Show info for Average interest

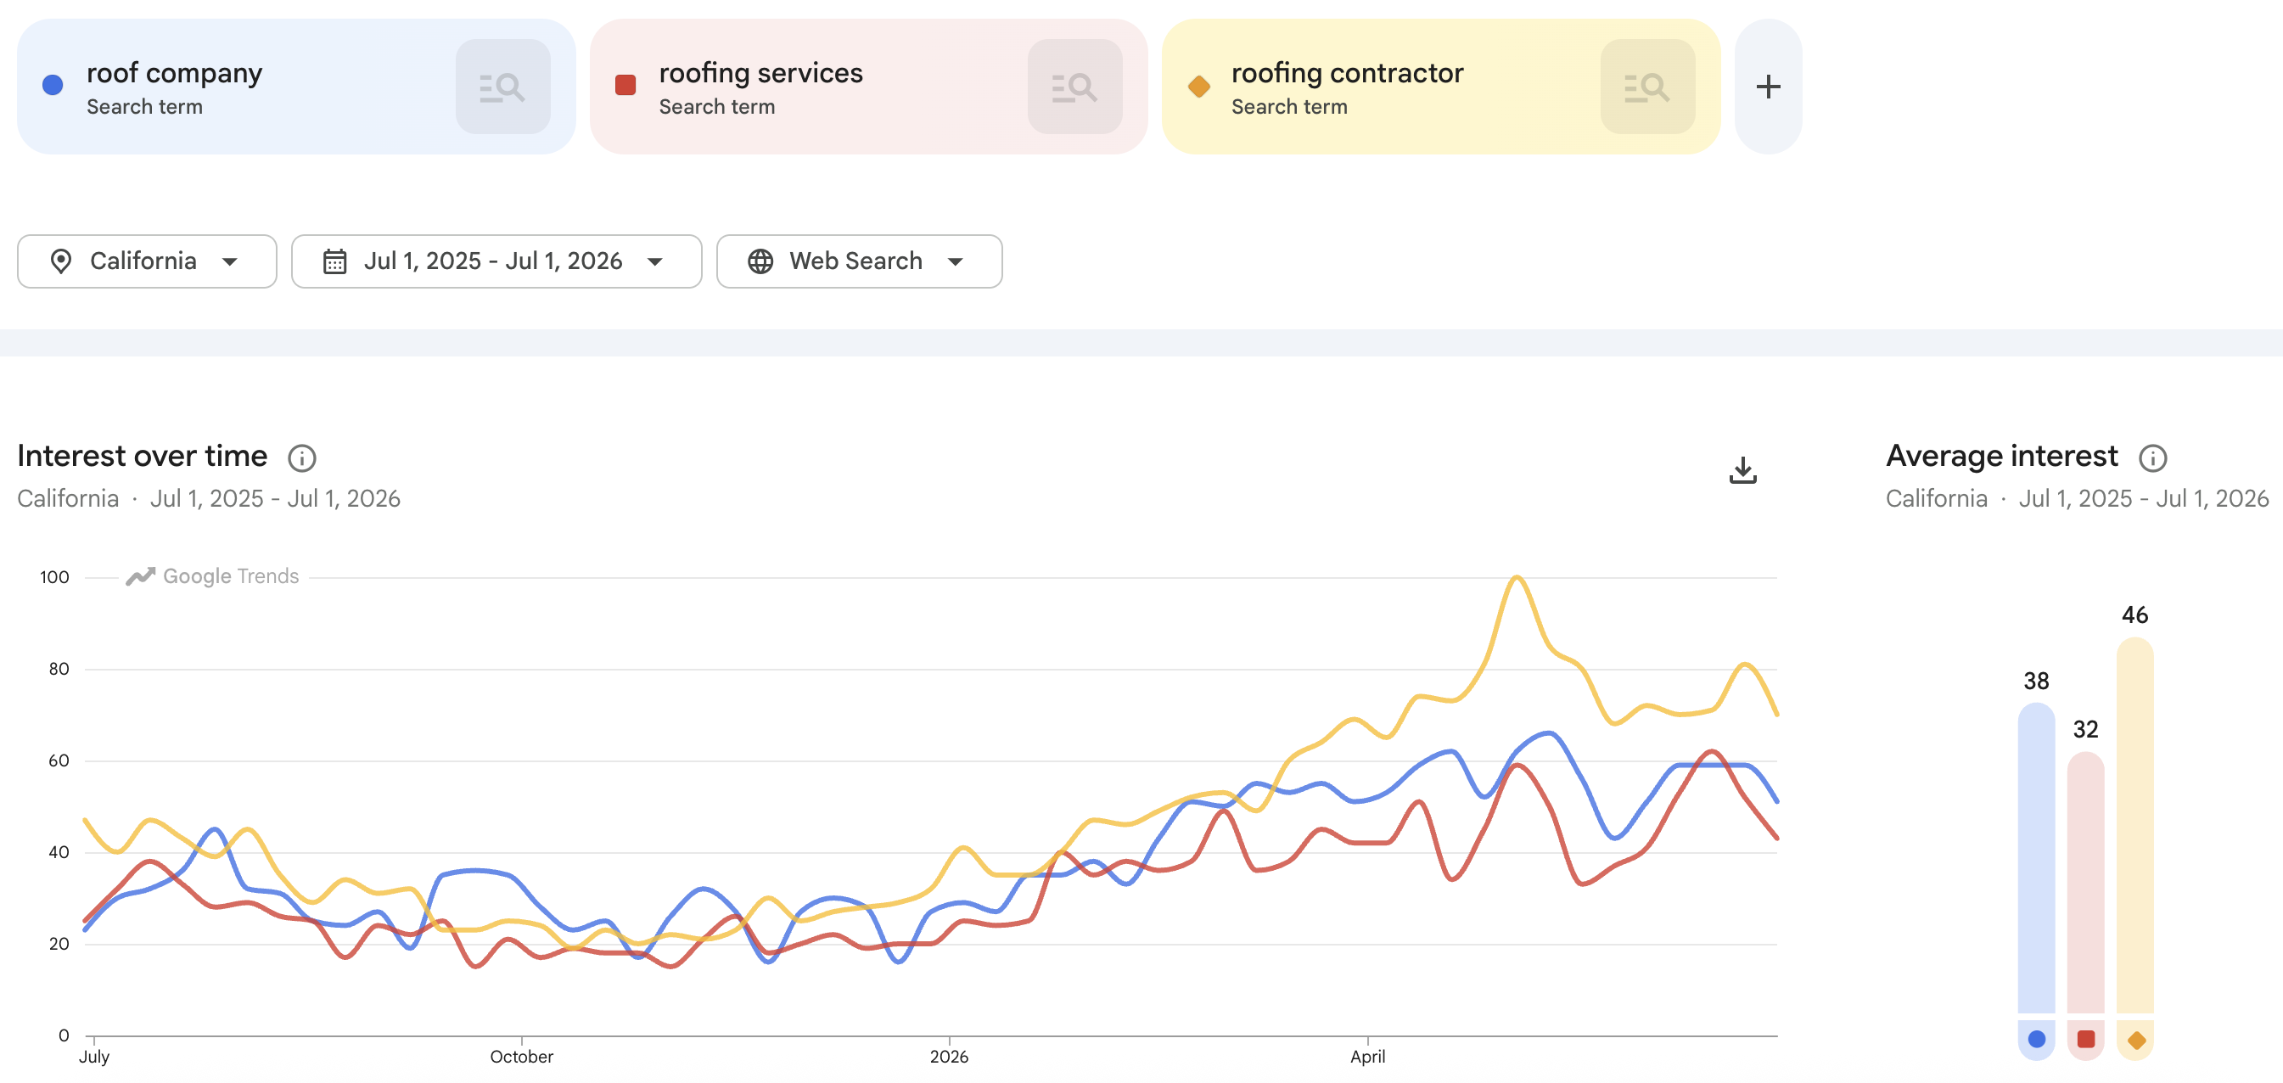(2152, 458)
